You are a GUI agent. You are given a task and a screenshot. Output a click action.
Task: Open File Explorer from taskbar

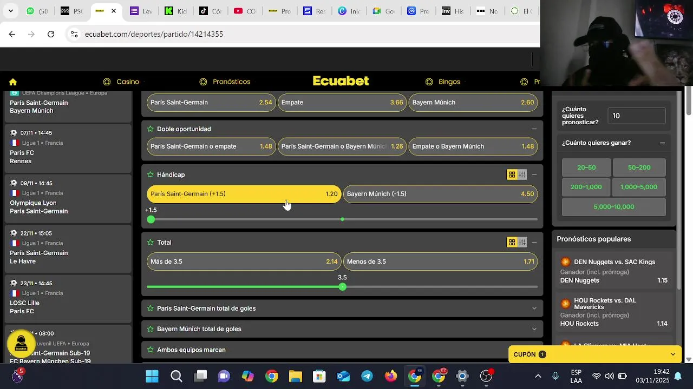295,376
